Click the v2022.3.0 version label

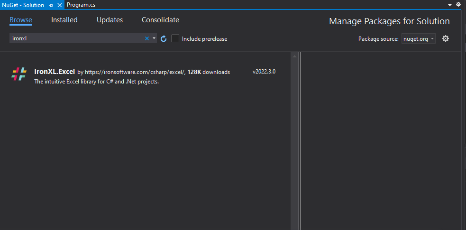(x=264, y=72)
